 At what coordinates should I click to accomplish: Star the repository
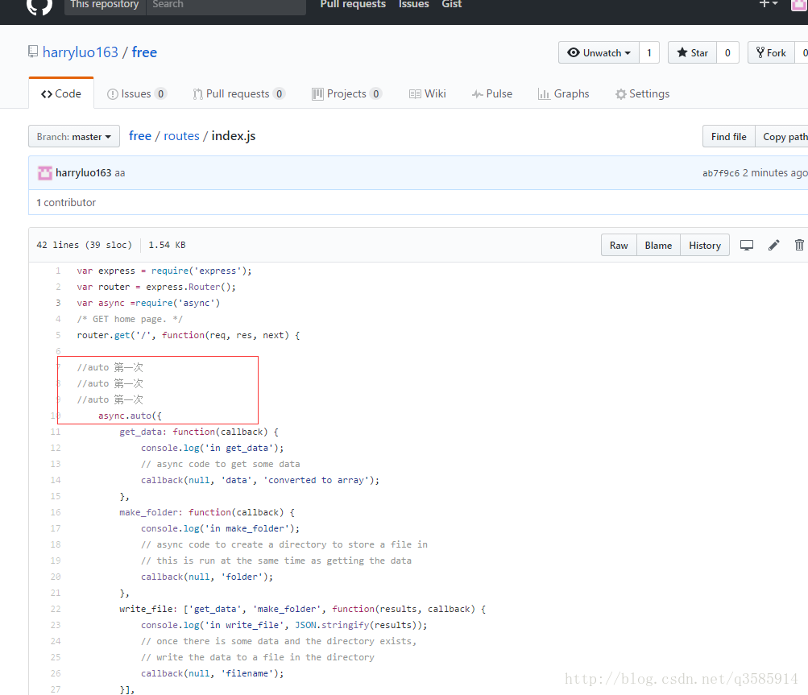pyautogui.click(x=692, y=52)
